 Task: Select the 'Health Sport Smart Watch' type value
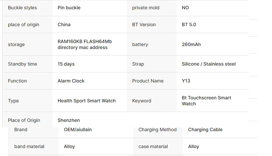click(x=87, y=101)
